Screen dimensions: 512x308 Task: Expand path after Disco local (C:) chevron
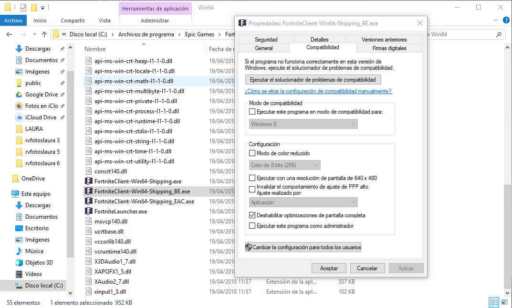113,34
